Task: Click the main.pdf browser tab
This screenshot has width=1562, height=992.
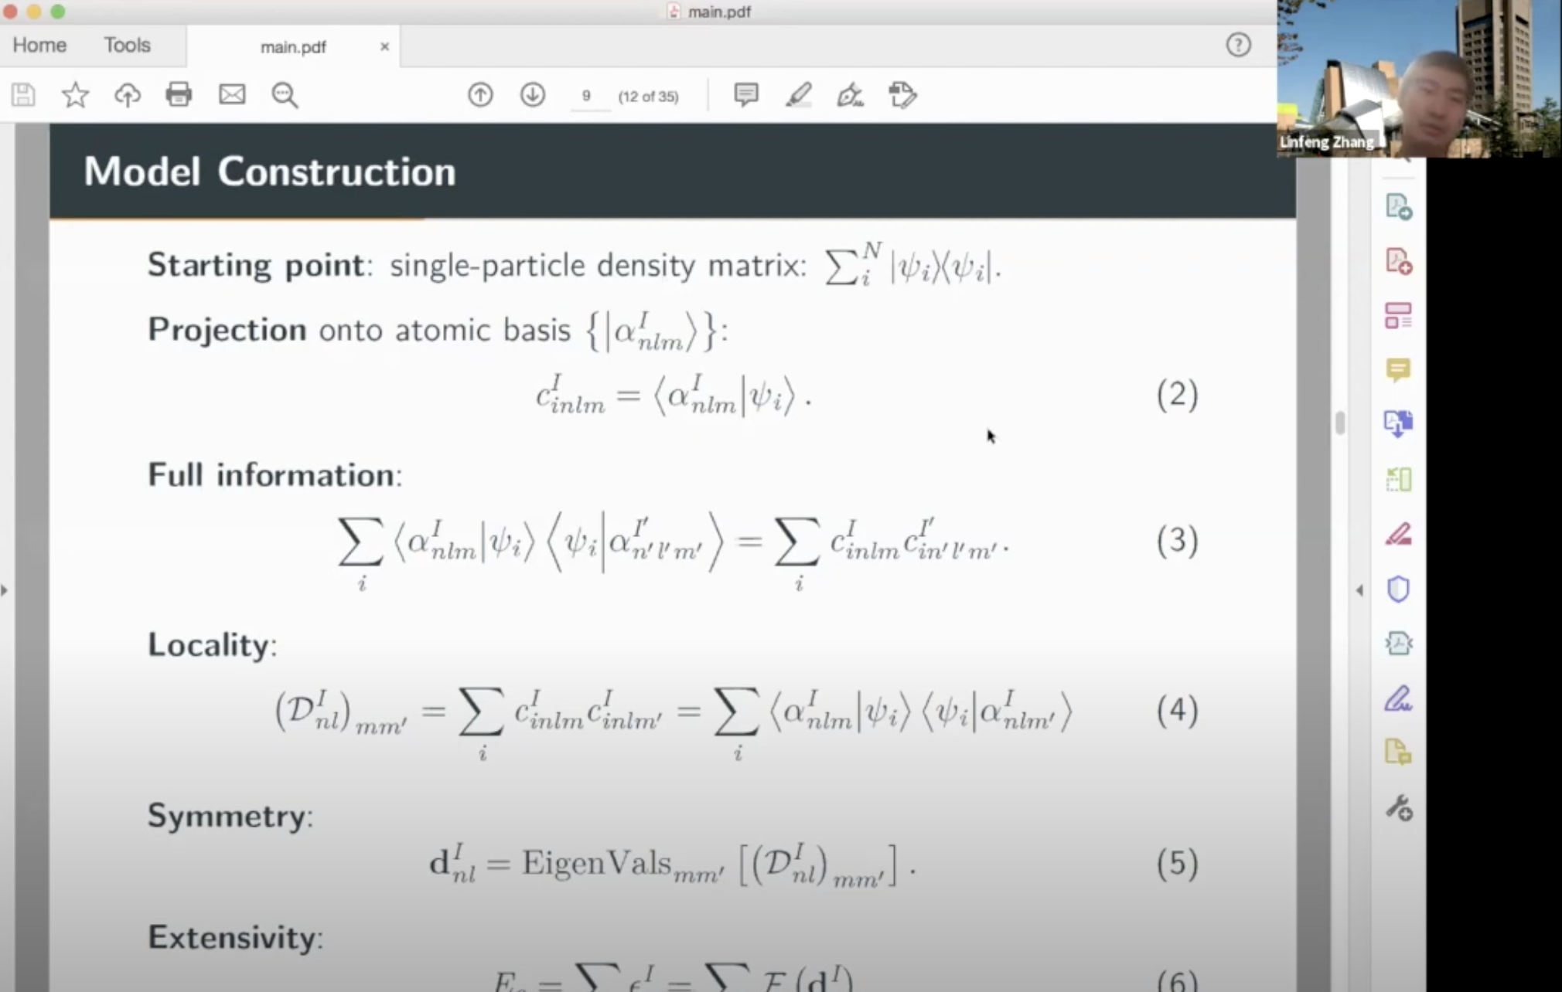Action: 292,46
